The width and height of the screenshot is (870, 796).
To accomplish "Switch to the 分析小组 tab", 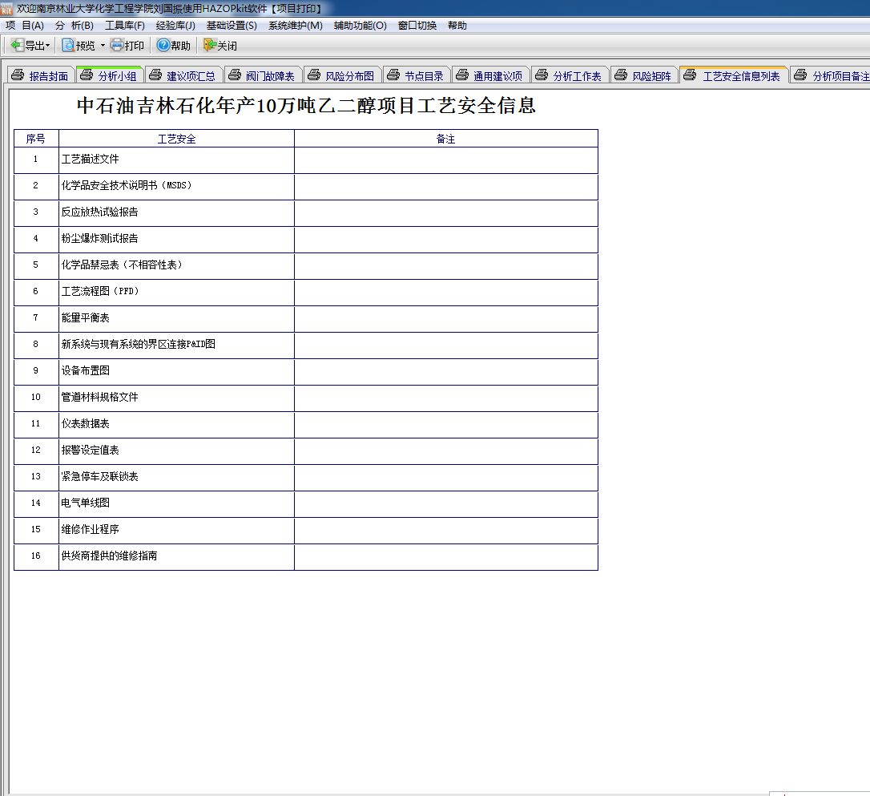I will pyautogui.click(x=109, y=75).
